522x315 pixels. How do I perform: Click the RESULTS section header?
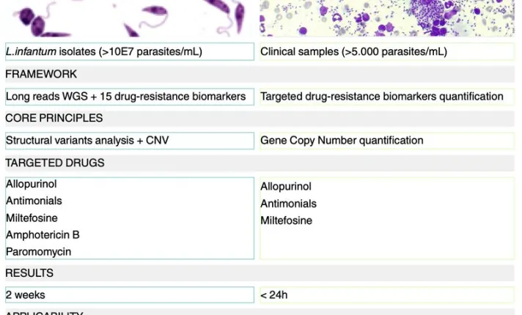click(x=29, y=273)
